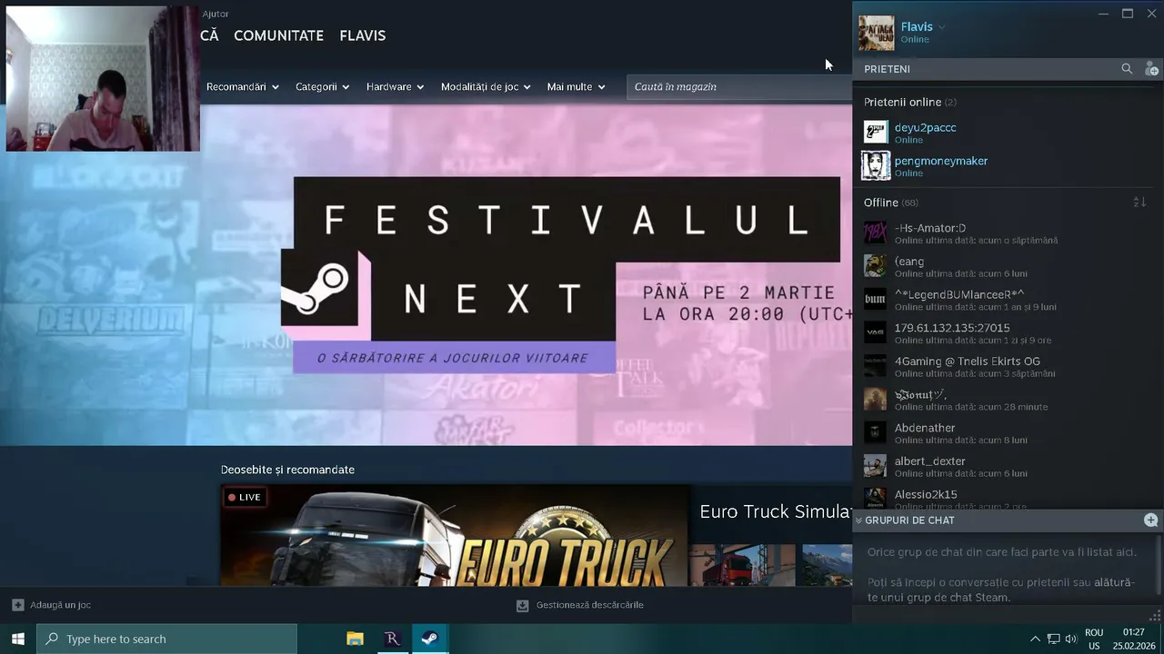This screenshot has height=654, width=1164.
Task: Click the (eang avatar
Action: coord(875,266)
